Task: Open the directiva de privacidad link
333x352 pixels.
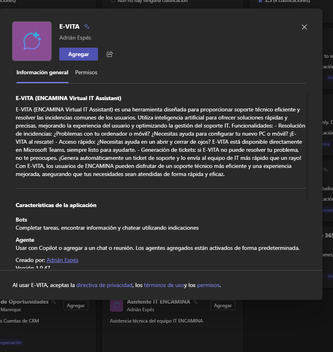Action: coord(104,285)
